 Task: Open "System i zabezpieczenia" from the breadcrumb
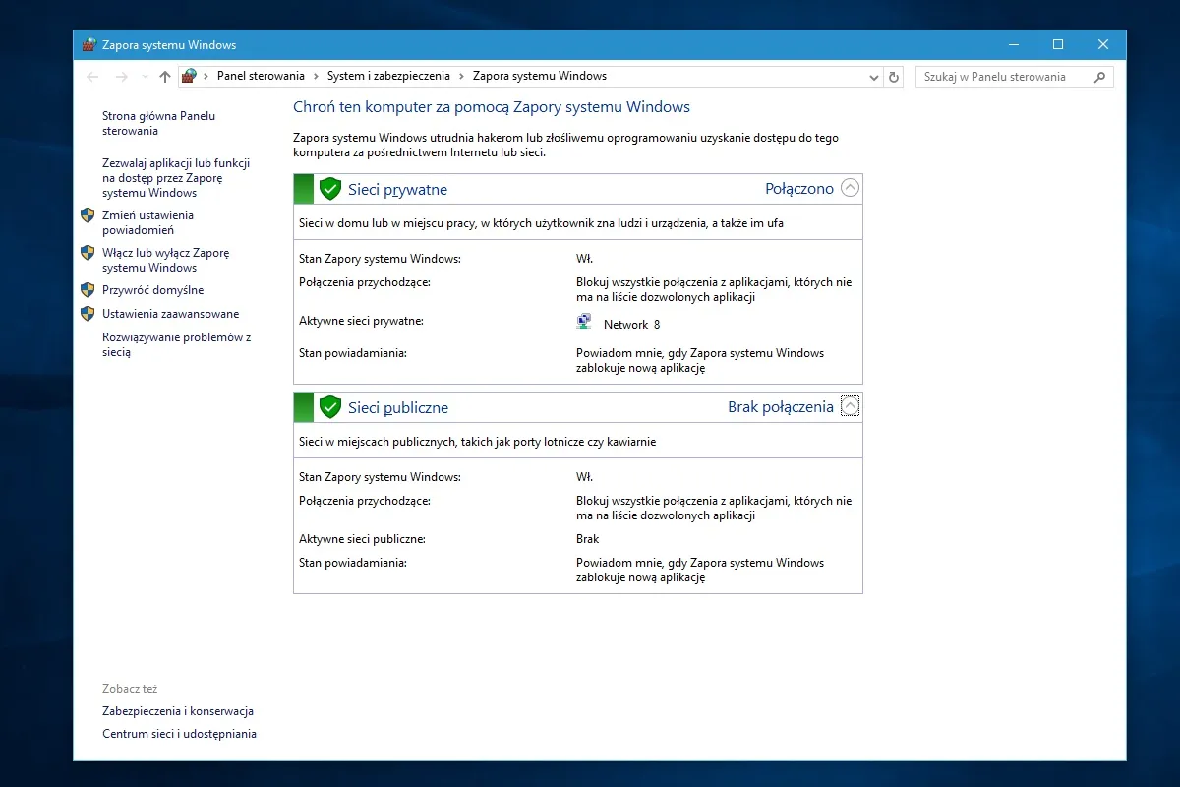pos(387,76)
